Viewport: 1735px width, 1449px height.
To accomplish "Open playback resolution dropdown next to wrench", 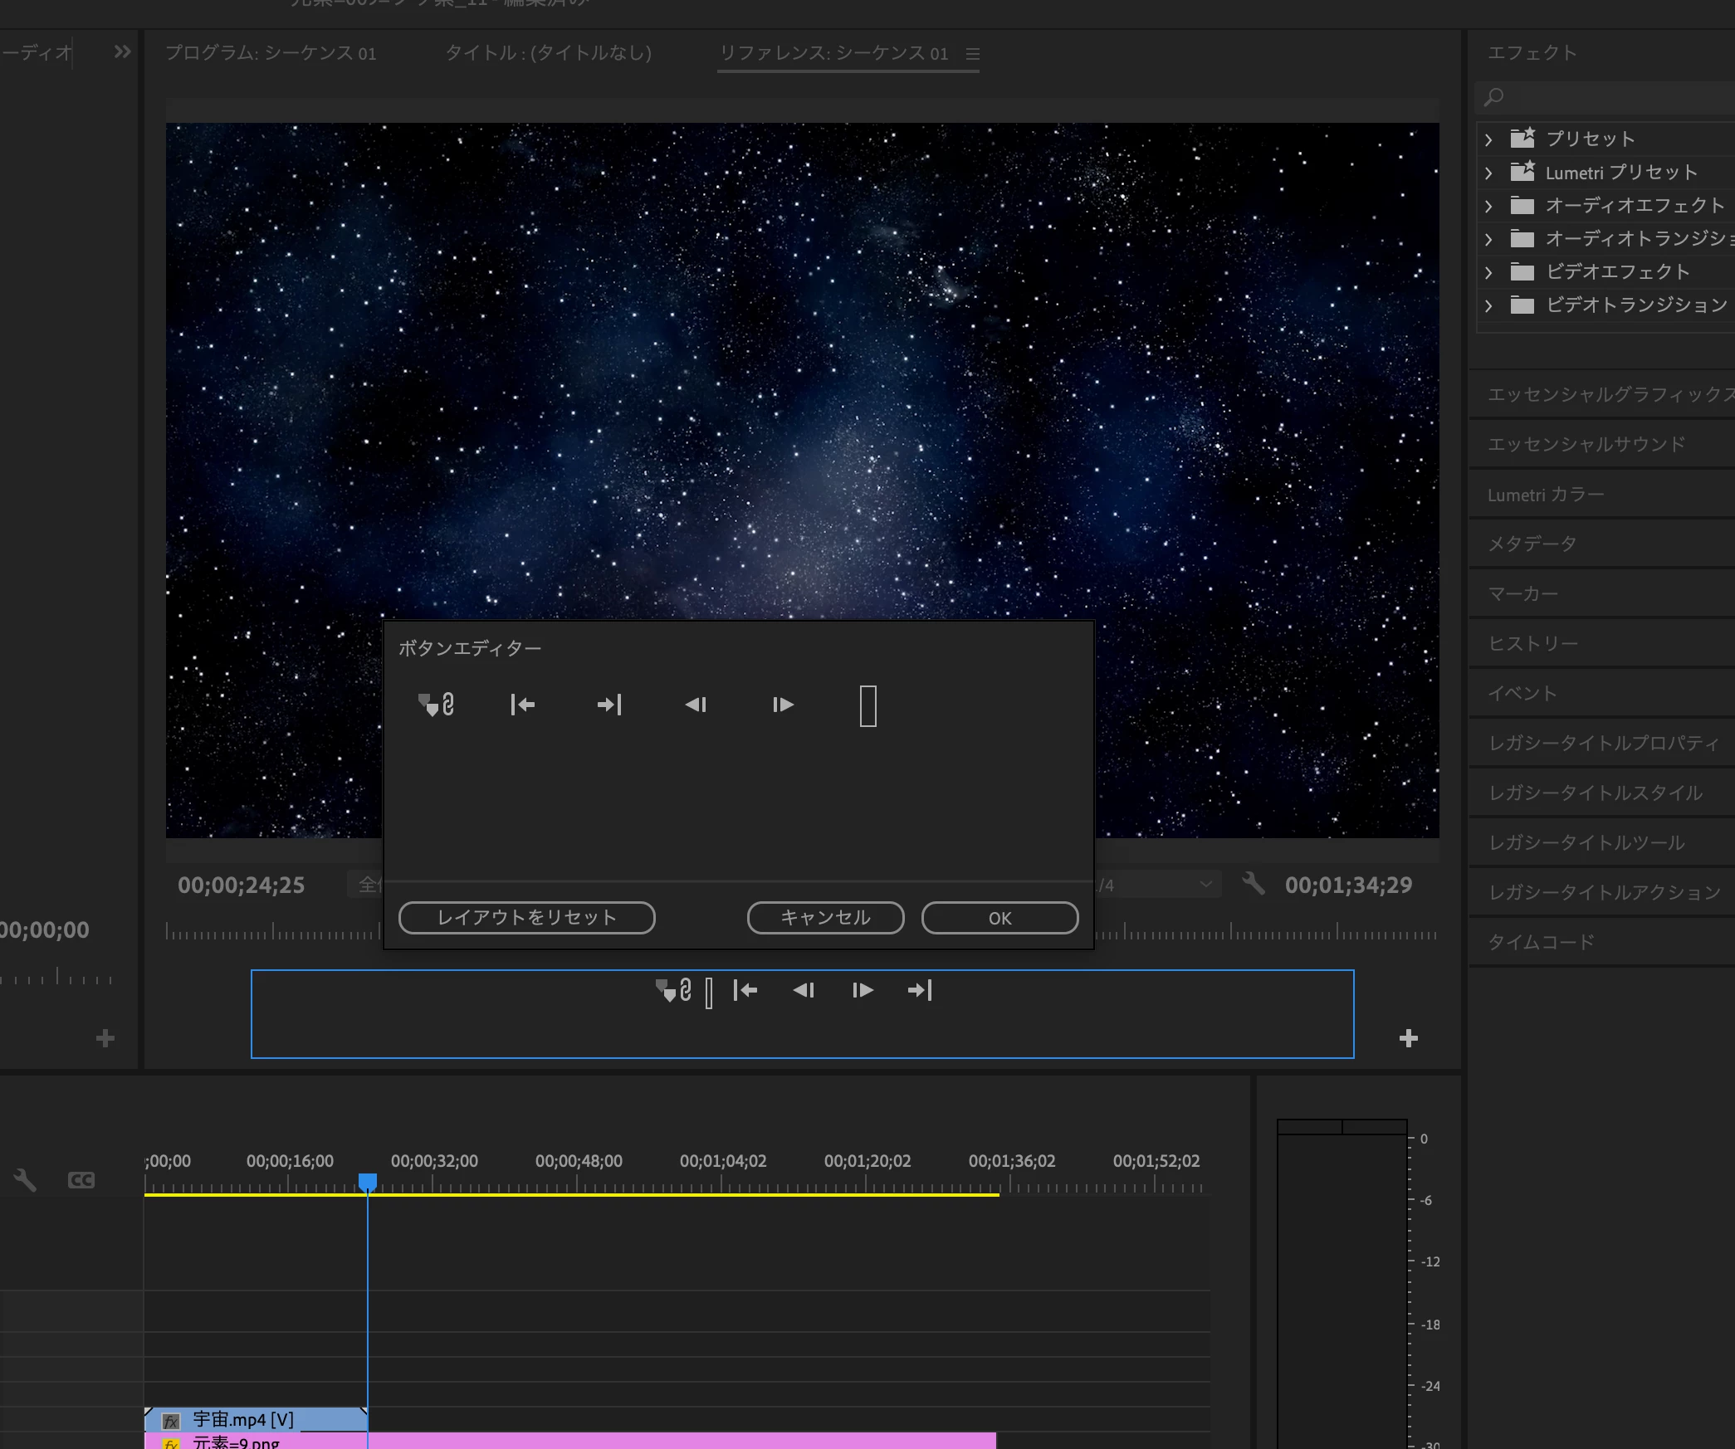I will coord(1158,885).
